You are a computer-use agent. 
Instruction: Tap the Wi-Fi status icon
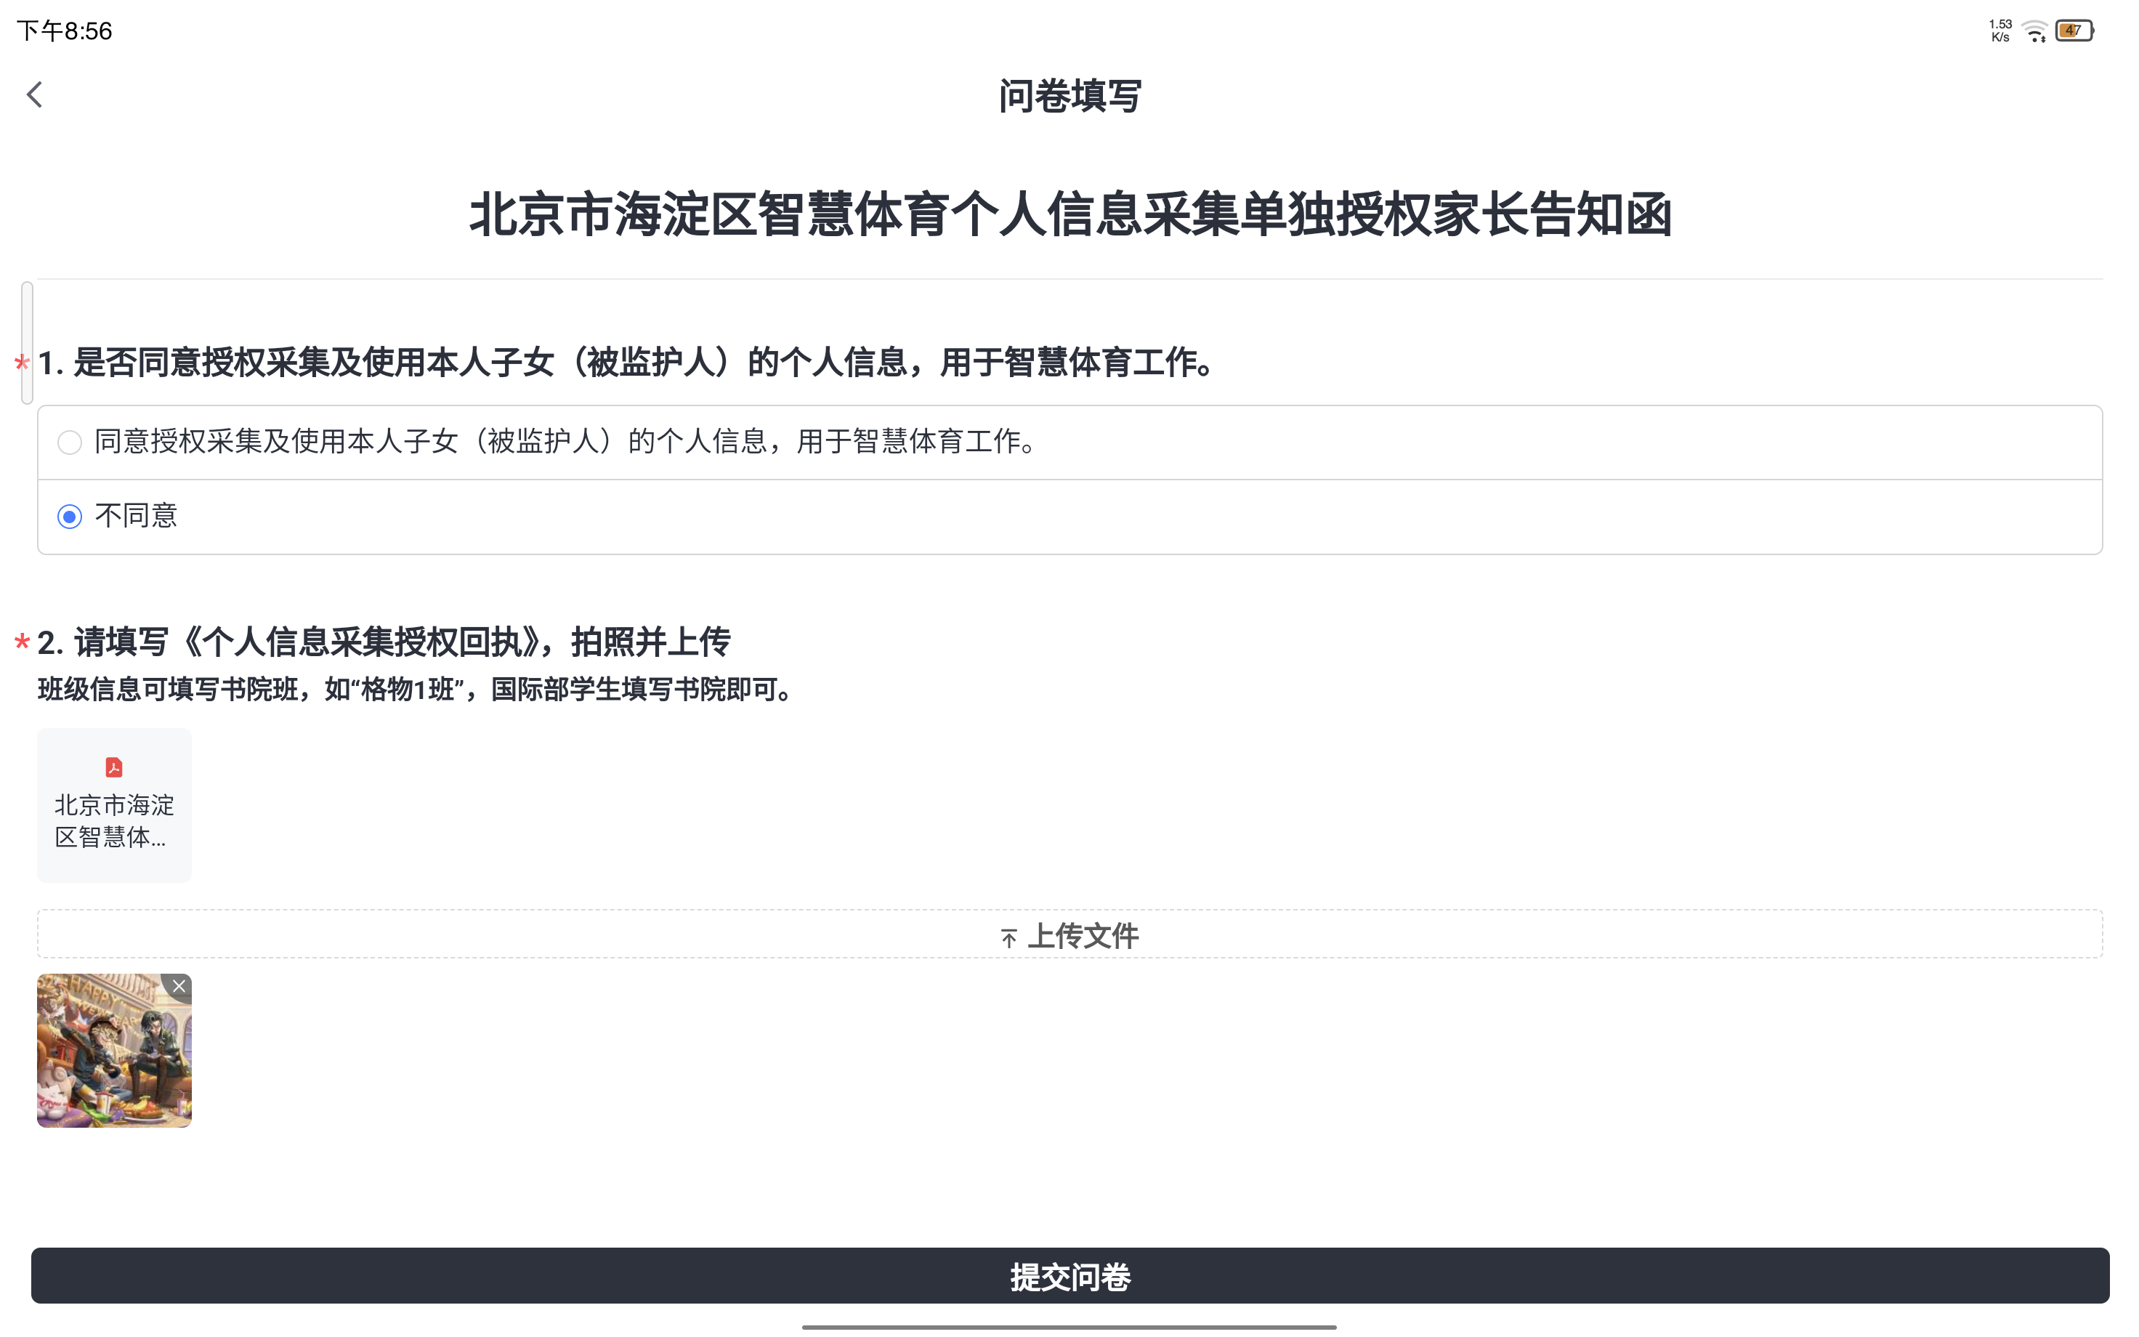tap(2034, 32)
